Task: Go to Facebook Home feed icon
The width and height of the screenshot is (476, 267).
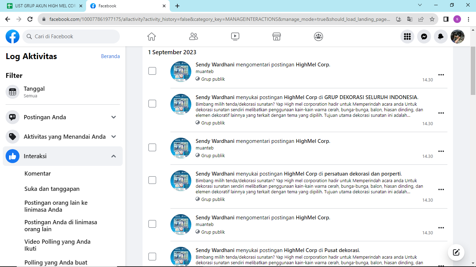Action: pyautogui.click(x=152, y=37)
